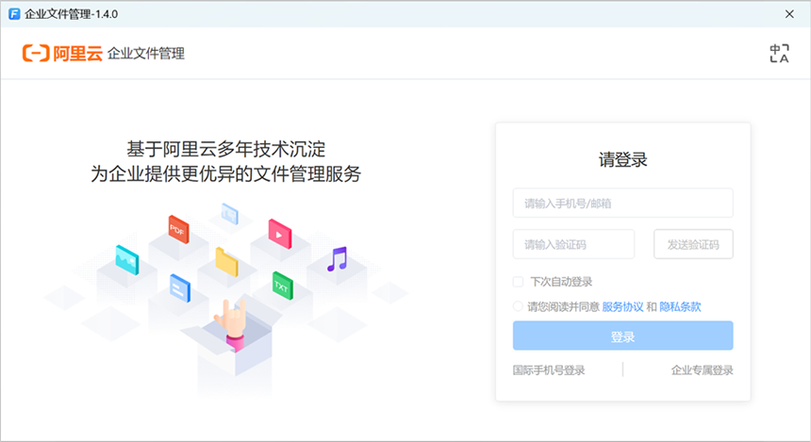This screenshot has height=442, width=811.
Task: Open the 隐私条款 link
Action: pyautogui.click(x=680, y=306)
